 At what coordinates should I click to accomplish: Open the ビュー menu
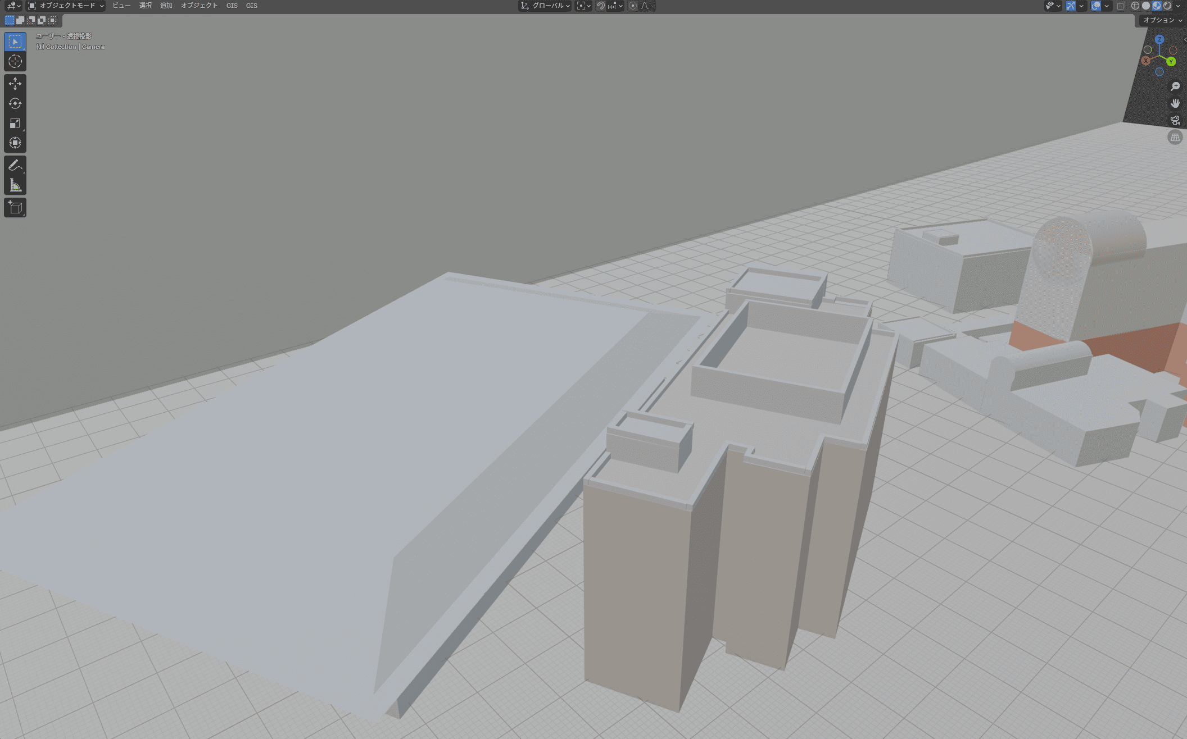click(121, 6)
